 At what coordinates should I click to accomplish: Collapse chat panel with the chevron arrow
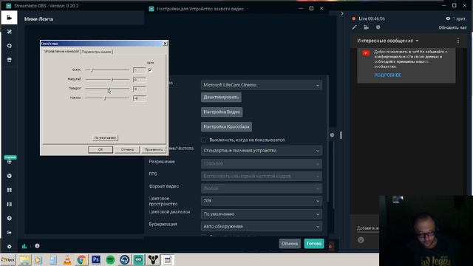pos(341,13)
